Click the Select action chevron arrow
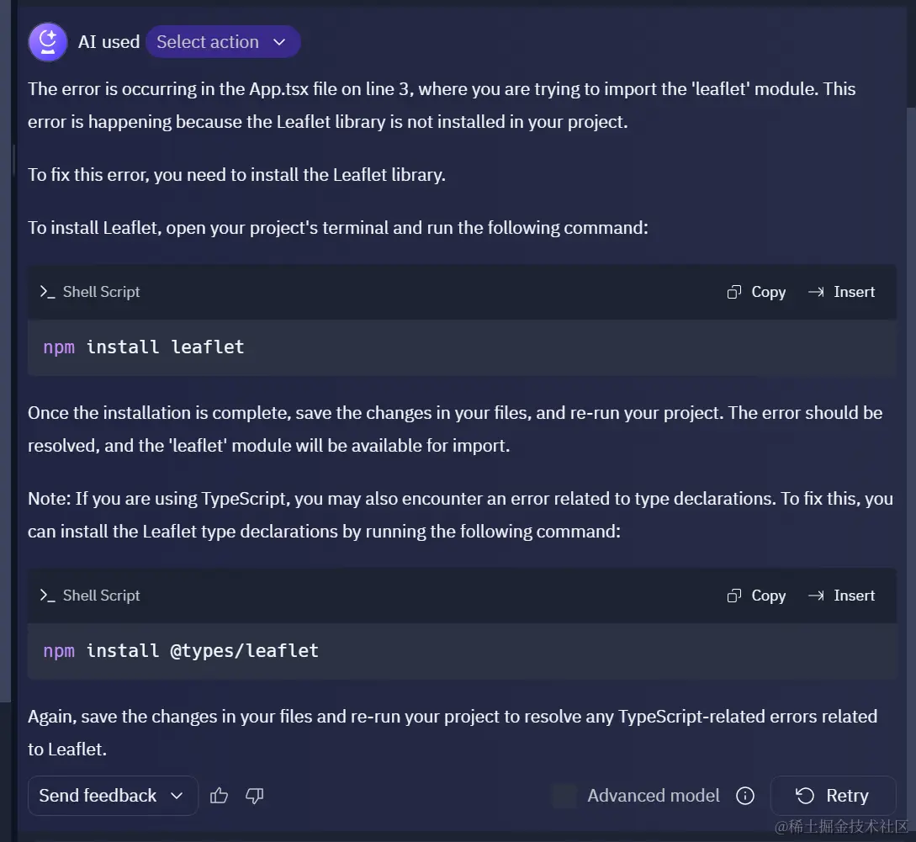Viewport: 916px width, 842px height. click(279, 42)
